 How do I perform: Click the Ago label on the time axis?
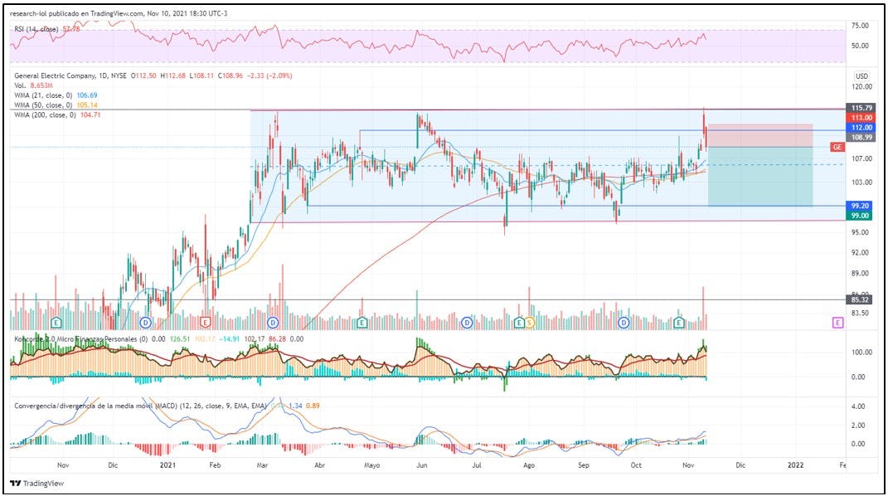pos(528,465)
